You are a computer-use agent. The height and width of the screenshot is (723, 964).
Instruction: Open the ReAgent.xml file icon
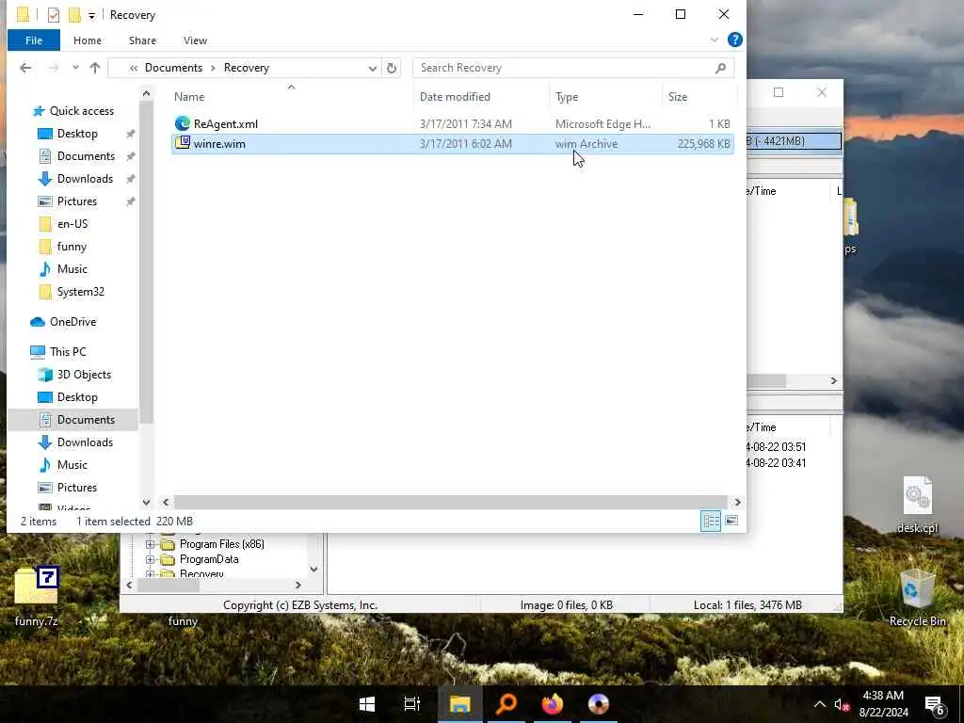[x=182, y=123]
